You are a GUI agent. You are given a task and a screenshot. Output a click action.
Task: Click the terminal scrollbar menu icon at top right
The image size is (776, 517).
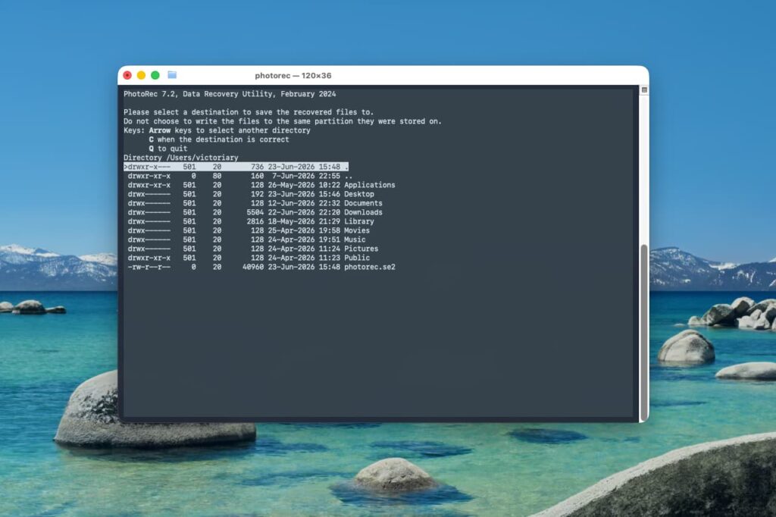pos(644,90)
